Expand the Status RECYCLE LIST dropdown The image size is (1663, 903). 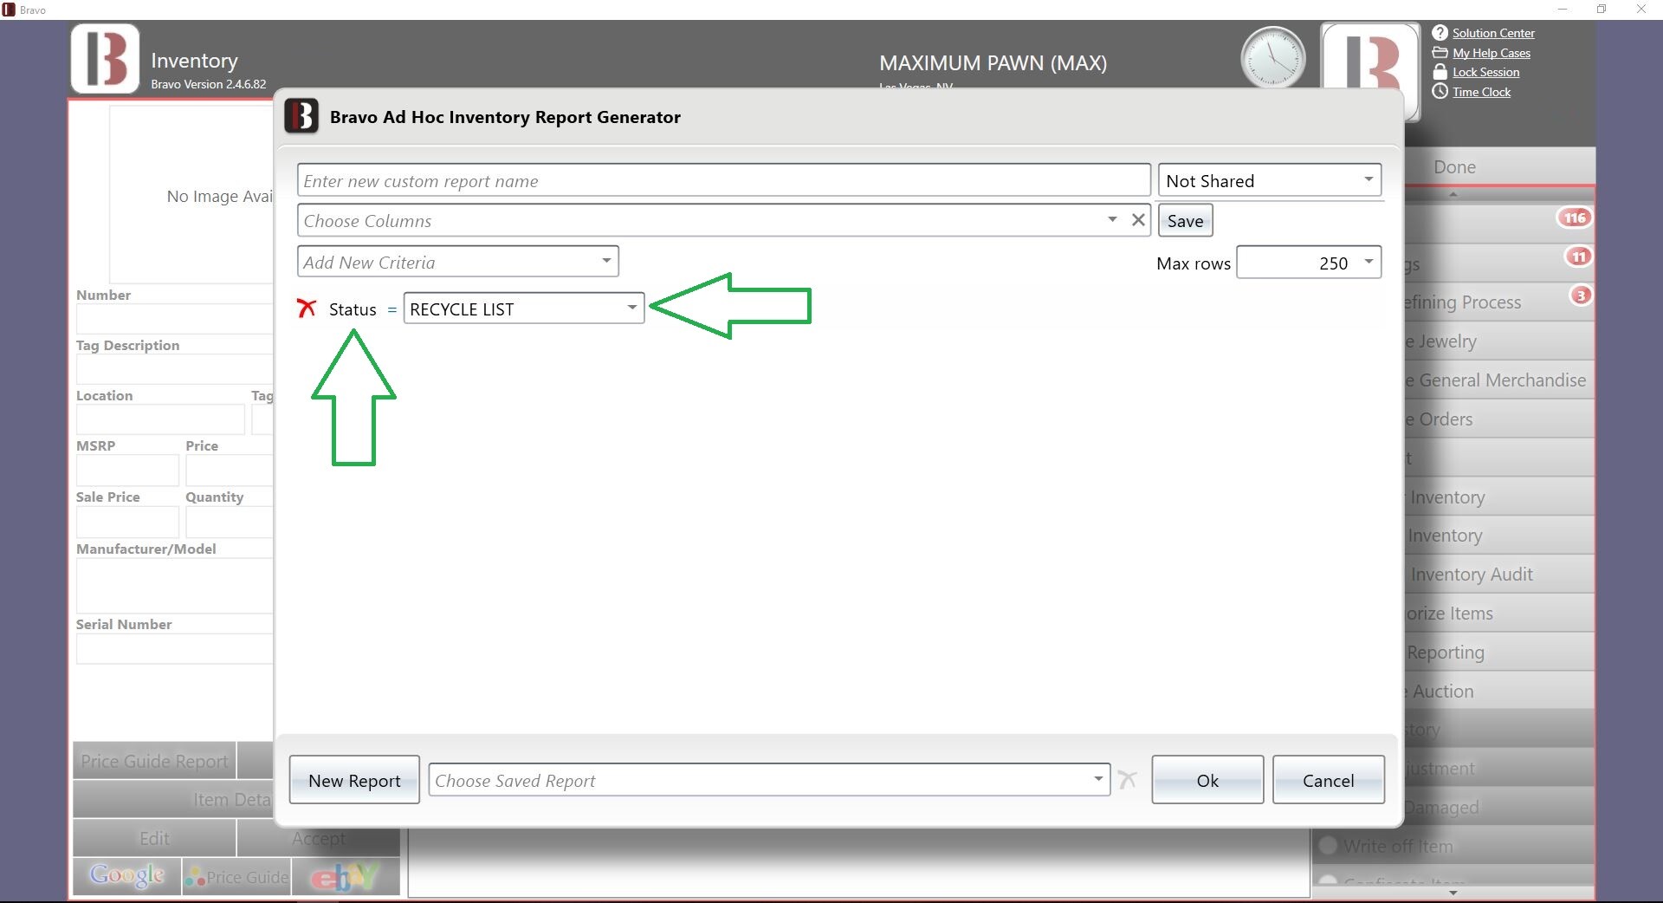coord(524,309)
